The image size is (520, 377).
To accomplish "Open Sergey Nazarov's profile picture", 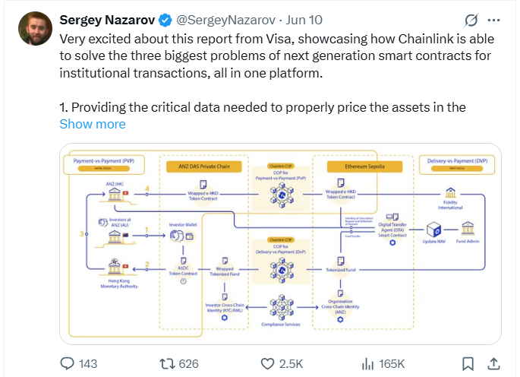I will point(35,29).
